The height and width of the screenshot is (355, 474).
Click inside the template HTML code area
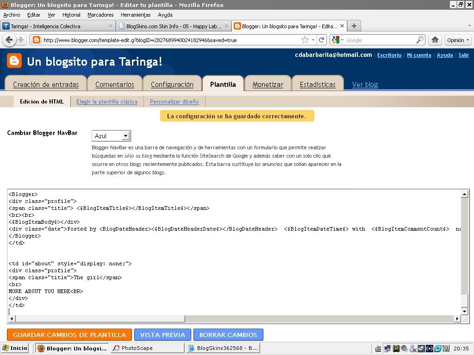pos(234,252)
